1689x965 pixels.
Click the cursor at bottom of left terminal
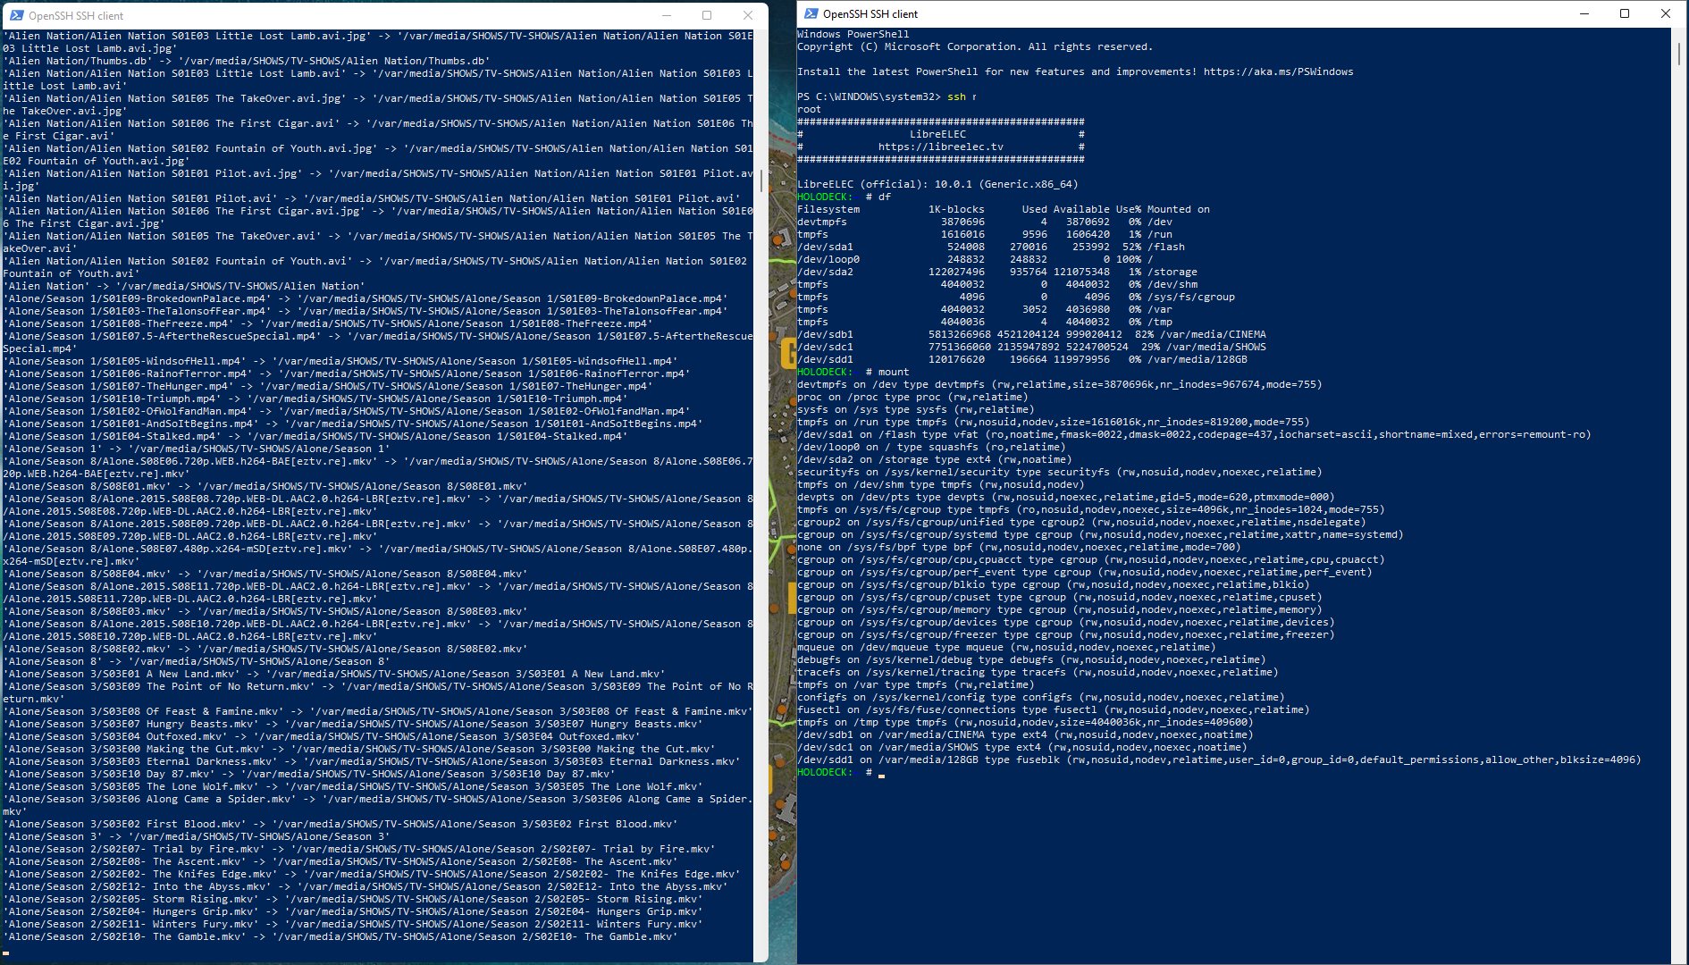tap(6, 951)
